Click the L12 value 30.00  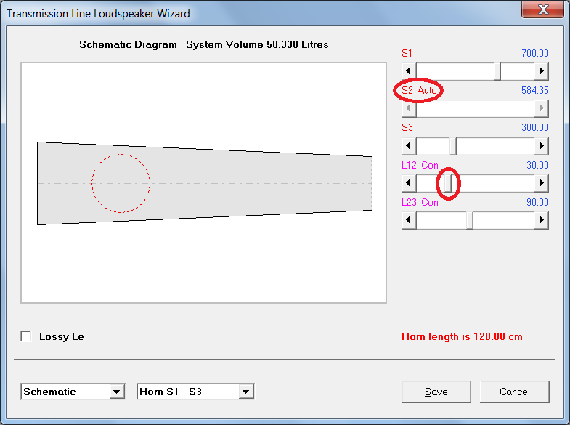coord(537,165)
